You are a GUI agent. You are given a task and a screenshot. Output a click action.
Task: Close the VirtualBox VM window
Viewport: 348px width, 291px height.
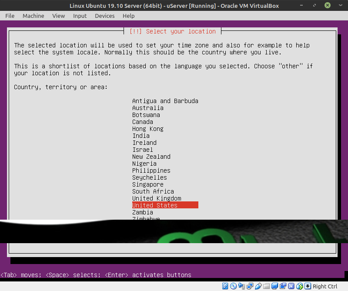[x=328, y=5]
